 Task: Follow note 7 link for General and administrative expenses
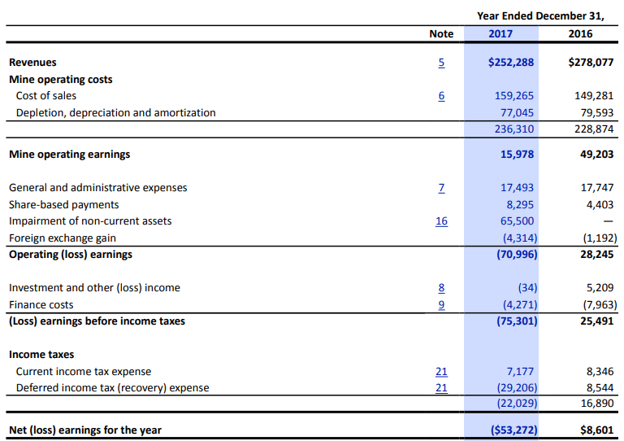pyautogui.click(x=441, y=188)
